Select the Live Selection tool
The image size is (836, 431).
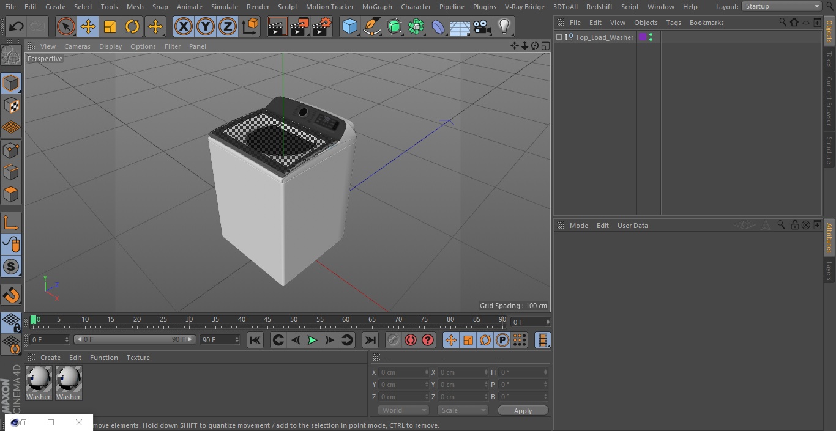click(x=65, y=26)
